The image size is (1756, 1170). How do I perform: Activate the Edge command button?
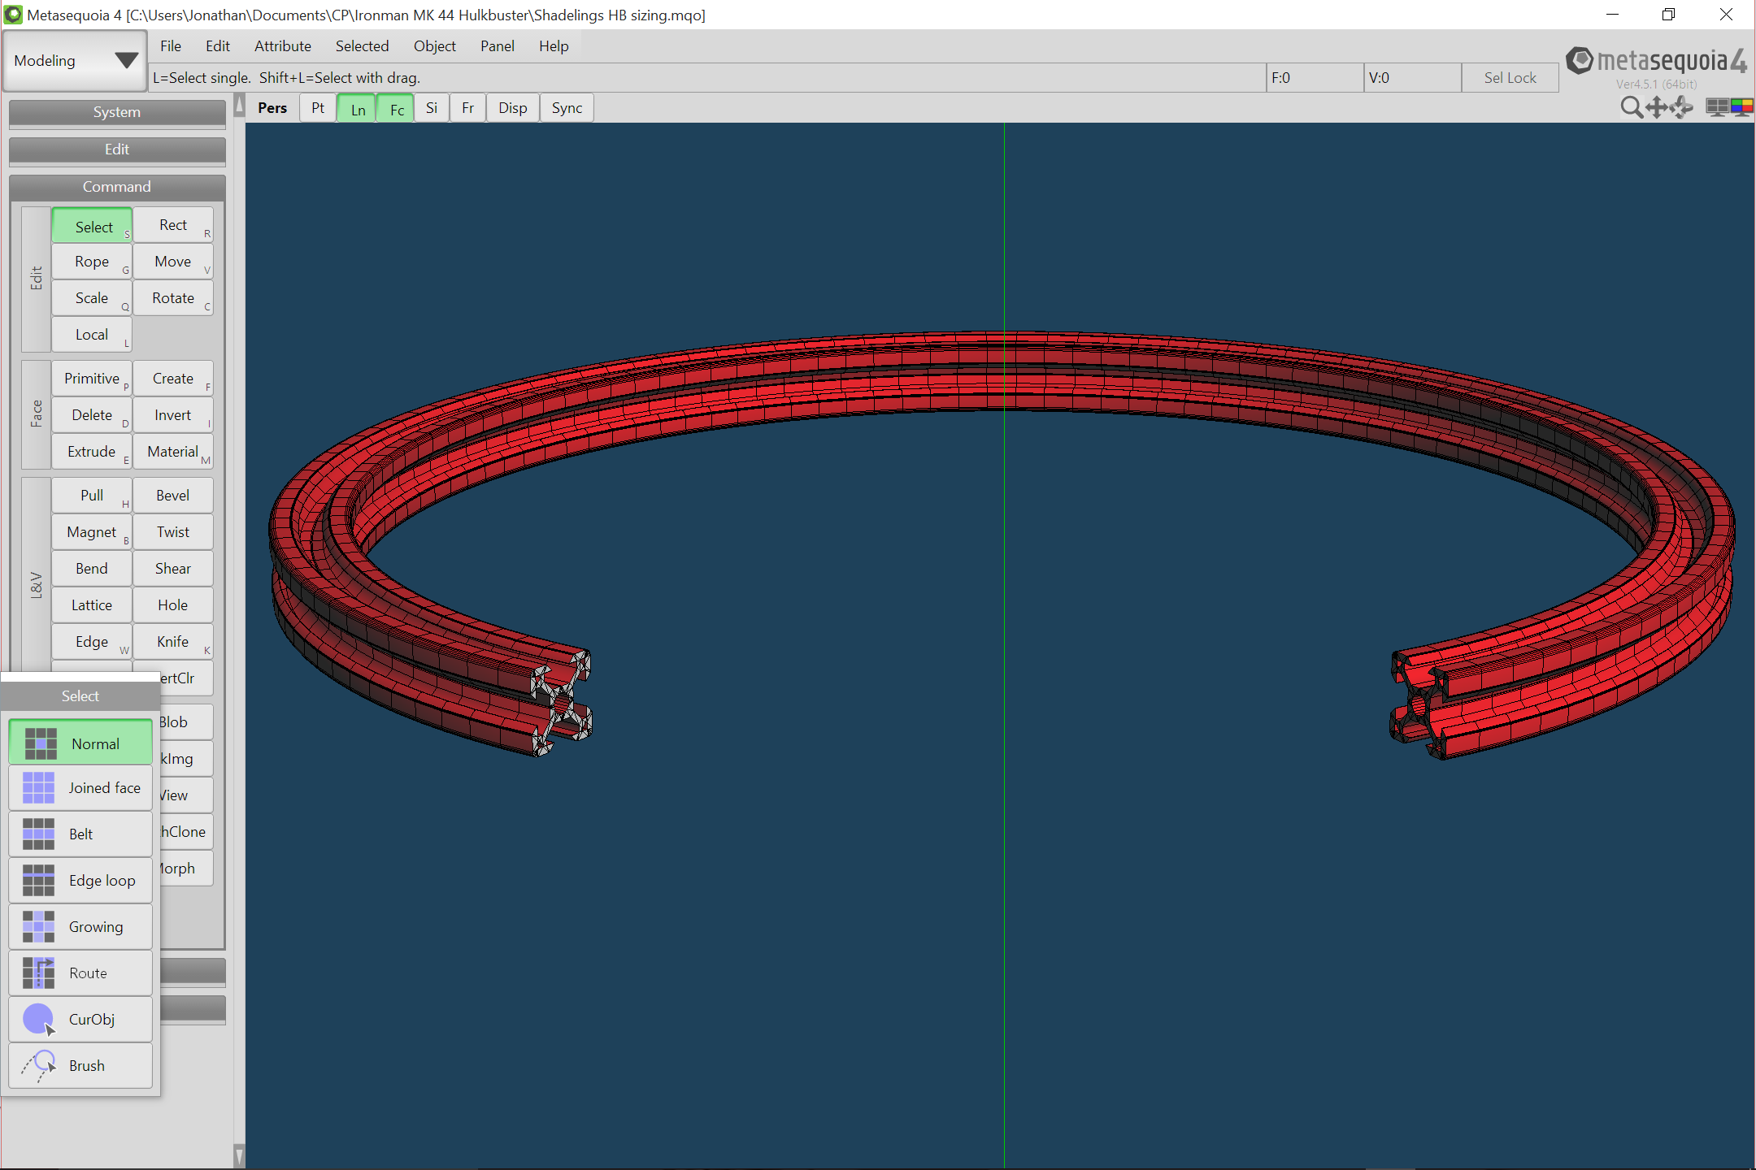pos(92,642)
